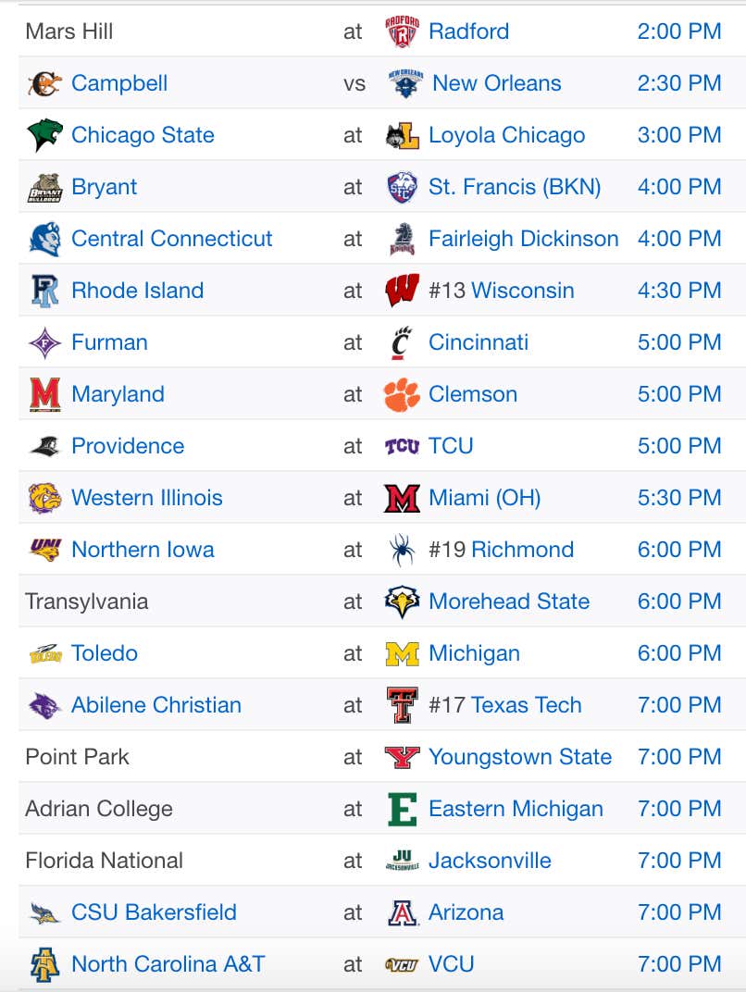Click the Richmond spider logo
The image size is (746, 992).
pos(402,550)
